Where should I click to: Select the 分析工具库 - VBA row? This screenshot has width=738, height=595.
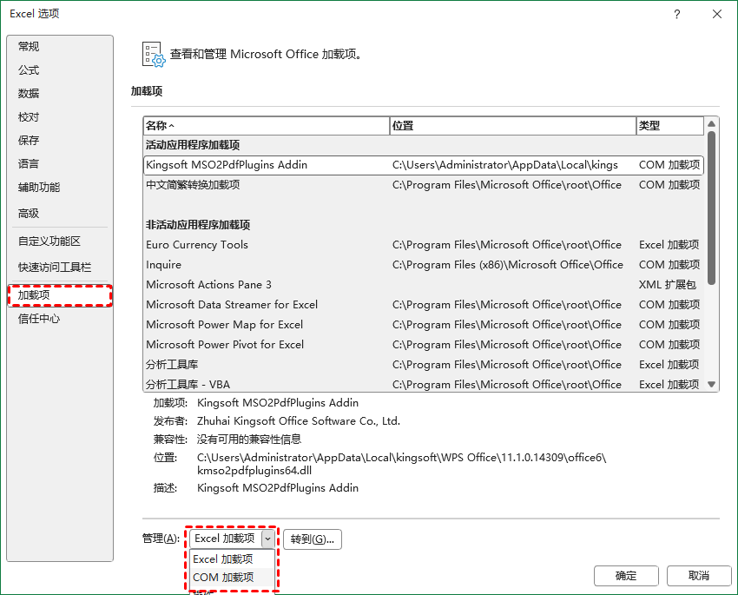coord(424,384)
